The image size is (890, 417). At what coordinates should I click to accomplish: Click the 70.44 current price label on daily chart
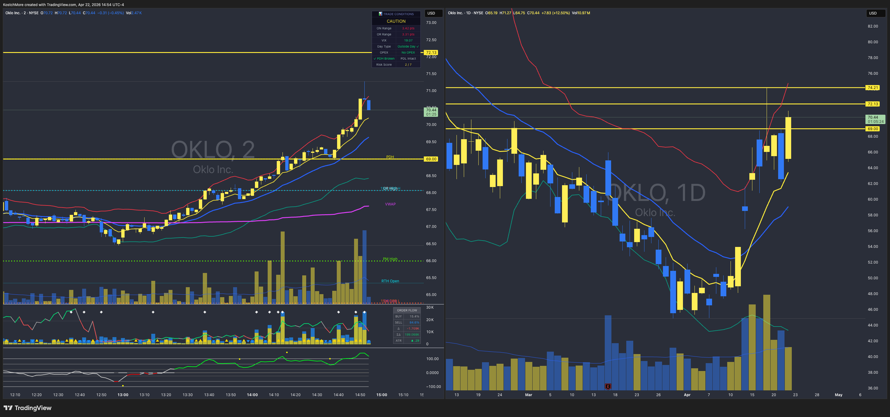[875, 119]
